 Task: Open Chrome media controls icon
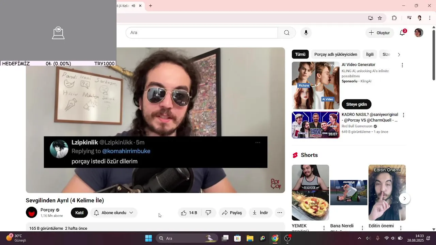pos(409,18)
